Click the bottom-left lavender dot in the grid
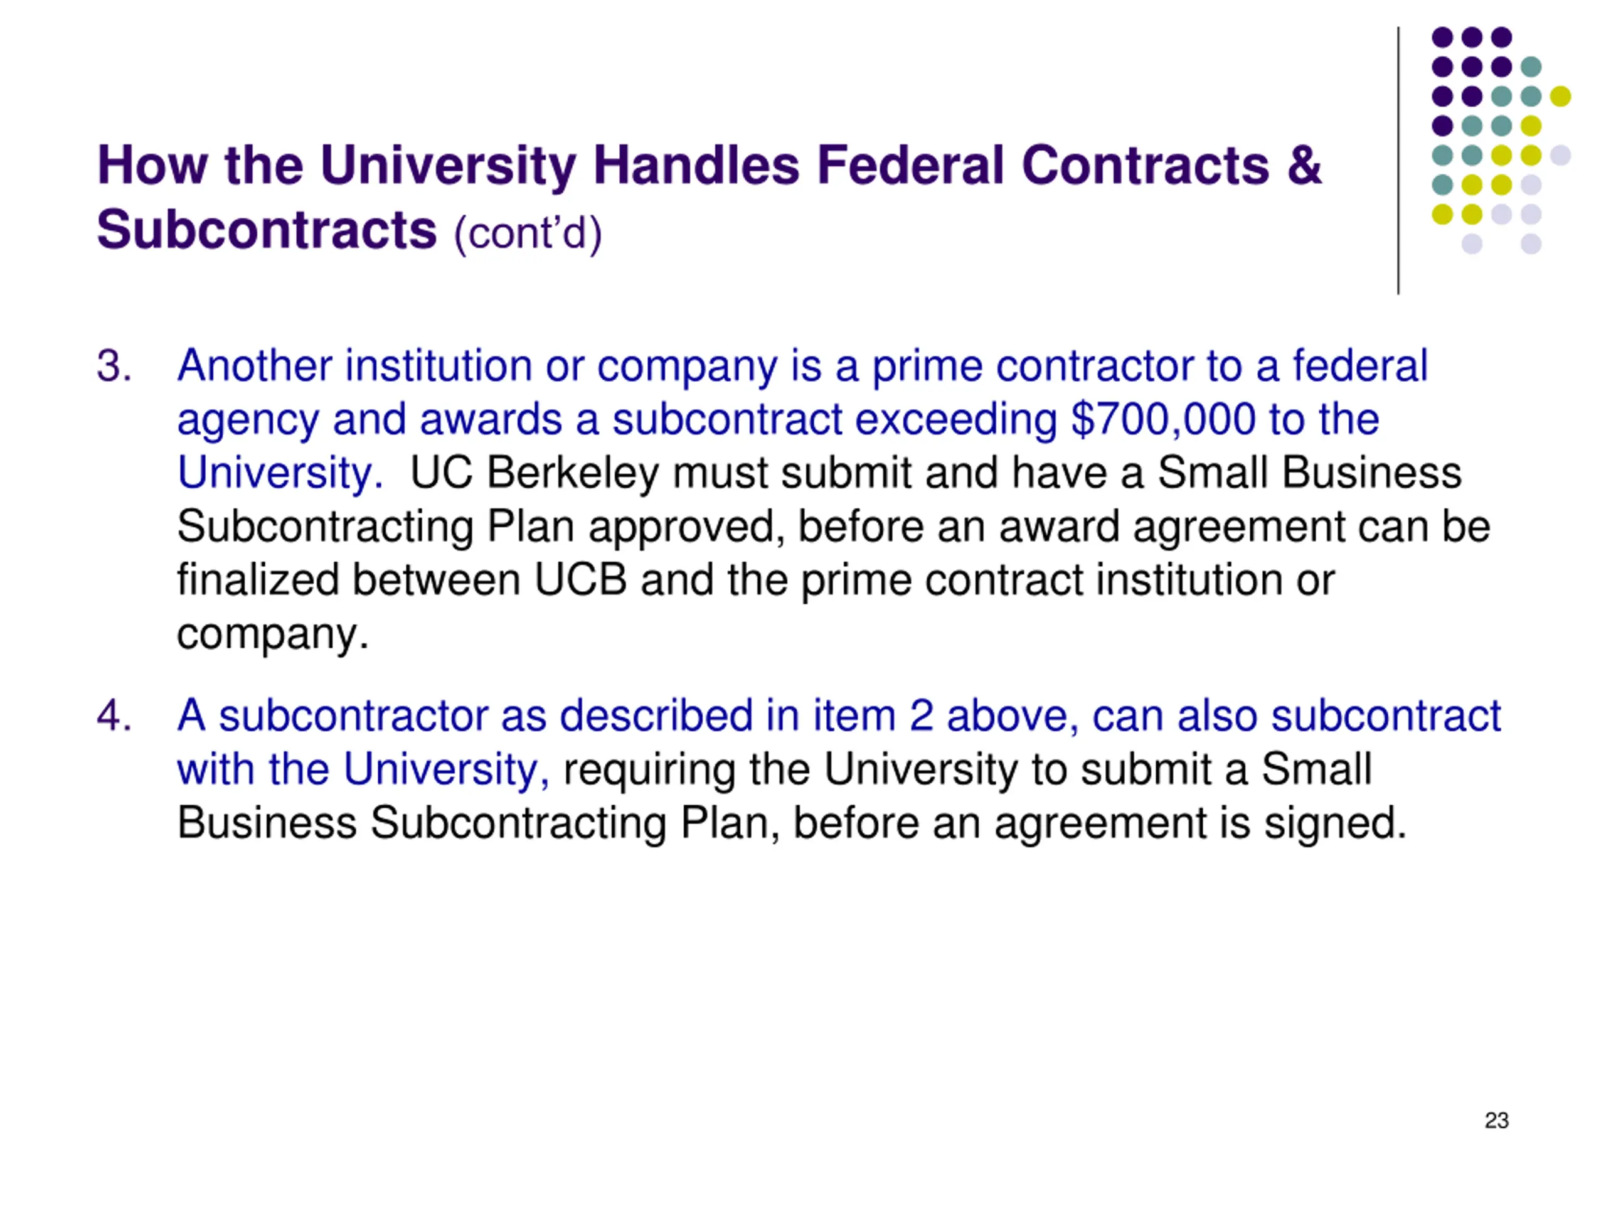This screenshot has width=1606, height=1205. pos(1472,244)
